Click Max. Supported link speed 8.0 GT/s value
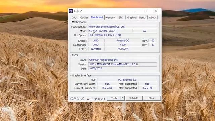 pyautogui.click(x=147, y=88)
